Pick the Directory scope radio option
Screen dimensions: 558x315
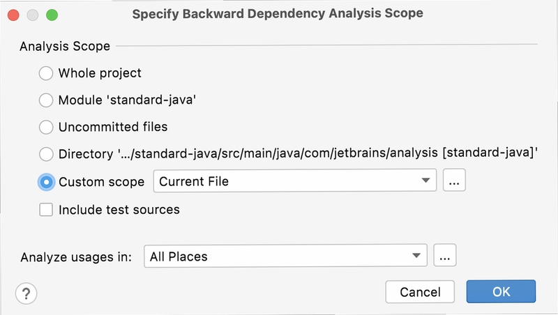coord(46,154)
